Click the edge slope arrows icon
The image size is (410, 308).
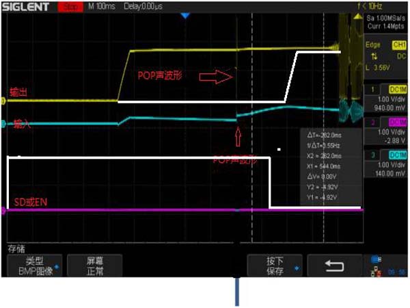pos(374,56)
